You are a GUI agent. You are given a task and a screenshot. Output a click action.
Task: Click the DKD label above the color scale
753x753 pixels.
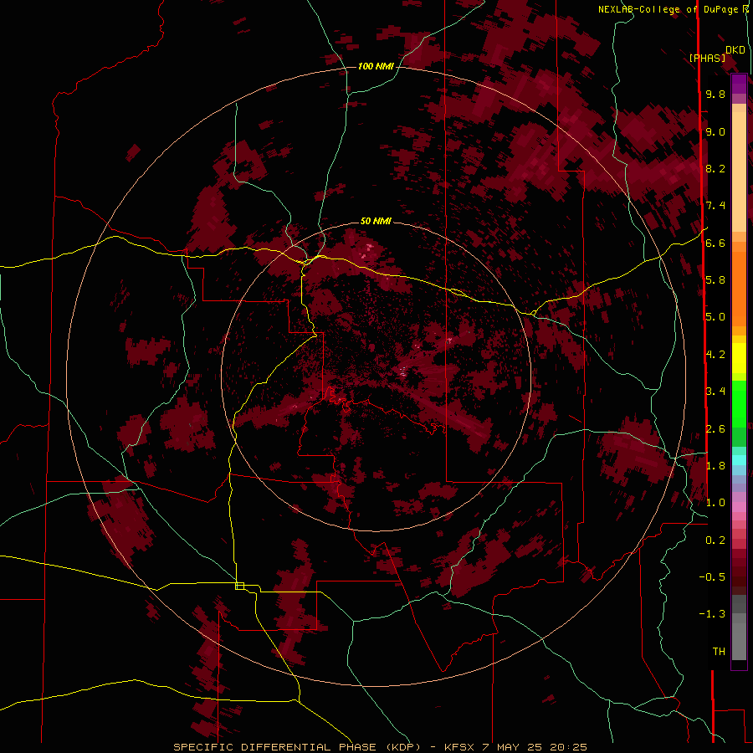pyautogui.click(x=735, y=50)
